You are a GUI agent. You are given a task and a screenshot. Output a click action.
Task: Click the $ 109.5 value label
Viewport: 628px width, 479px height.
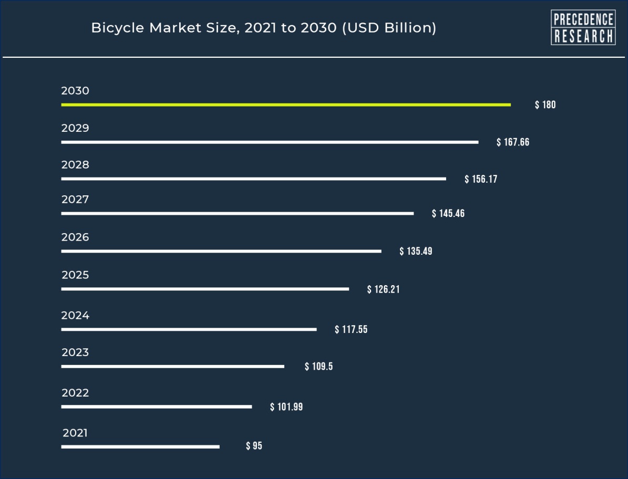pos(319,367)
